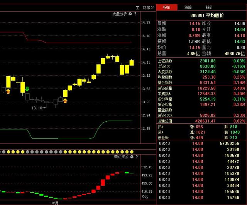Click the 量比 value 0.88
This screenshot has height=205, width=247.
click(241, 47)
